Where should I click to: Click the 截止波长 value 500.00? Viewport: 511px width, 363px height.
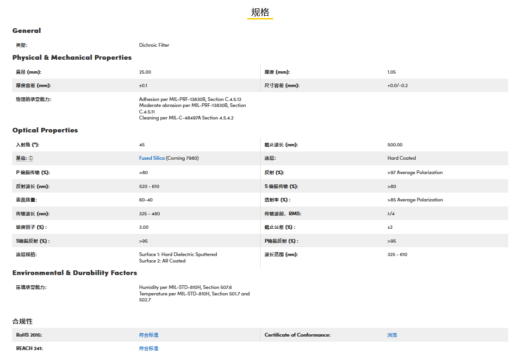395,145
